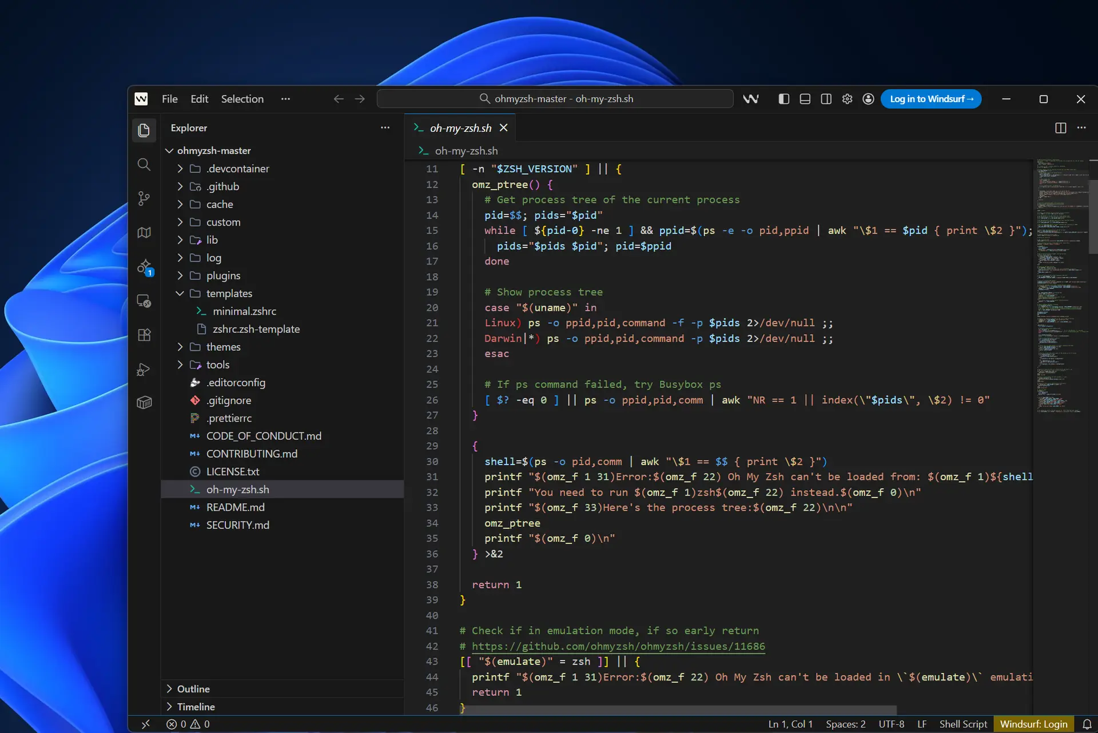The height and width of the screenshot is (733, 1098).
Task: Open Source Control view icon
Action: pyautogui.click(x=144, y=198)
